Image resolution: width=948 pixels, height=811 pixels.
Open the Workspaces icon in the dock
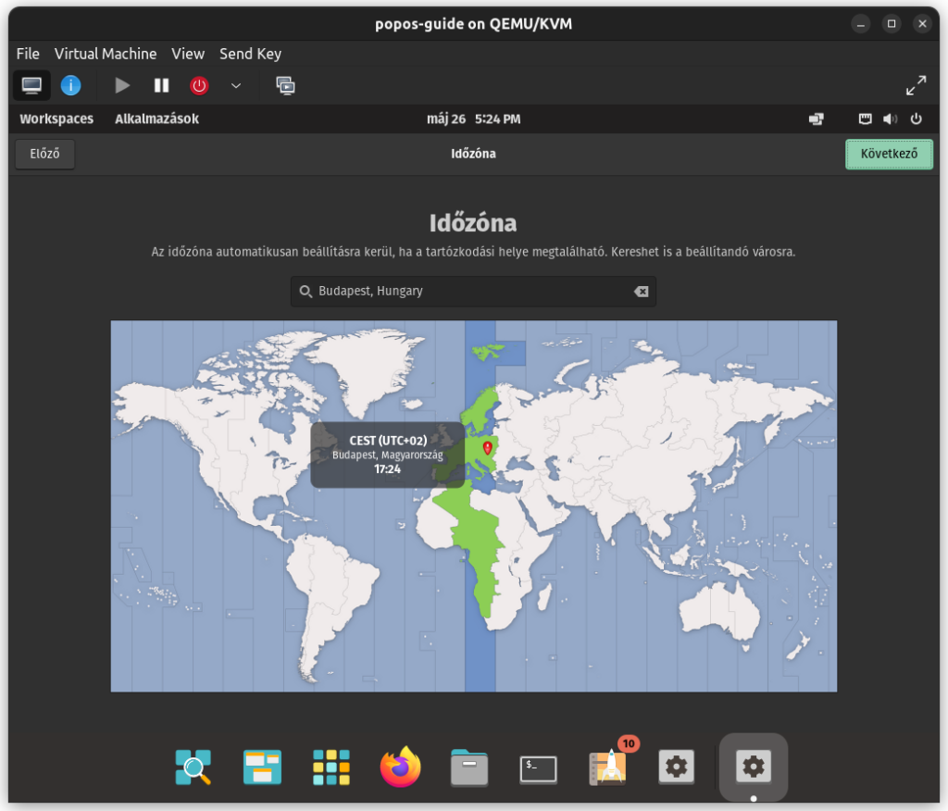262,767
